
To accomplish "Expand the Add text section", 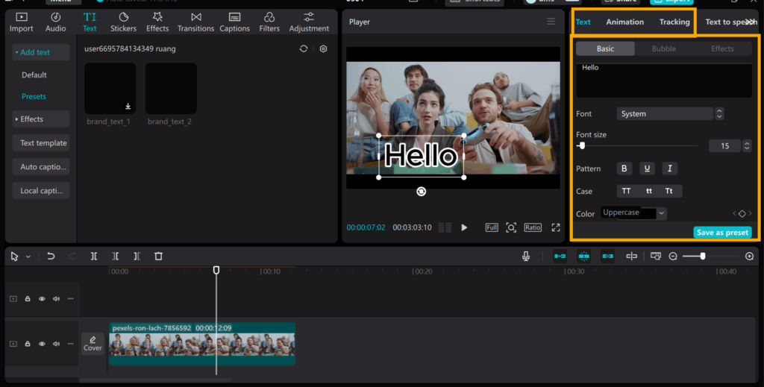I will click(x=41, y=52).
